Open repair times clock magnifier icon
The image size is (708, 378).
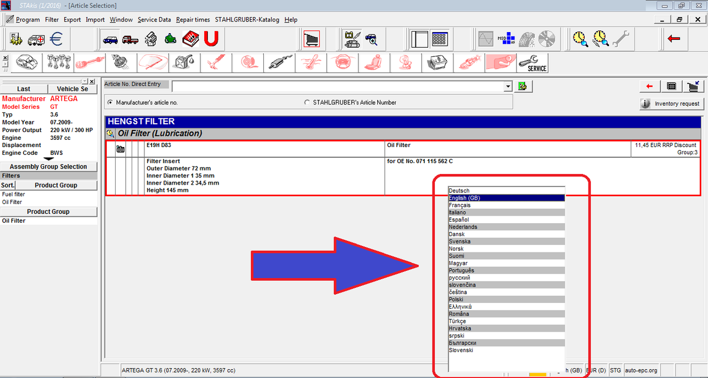click(x=580, y=39)
